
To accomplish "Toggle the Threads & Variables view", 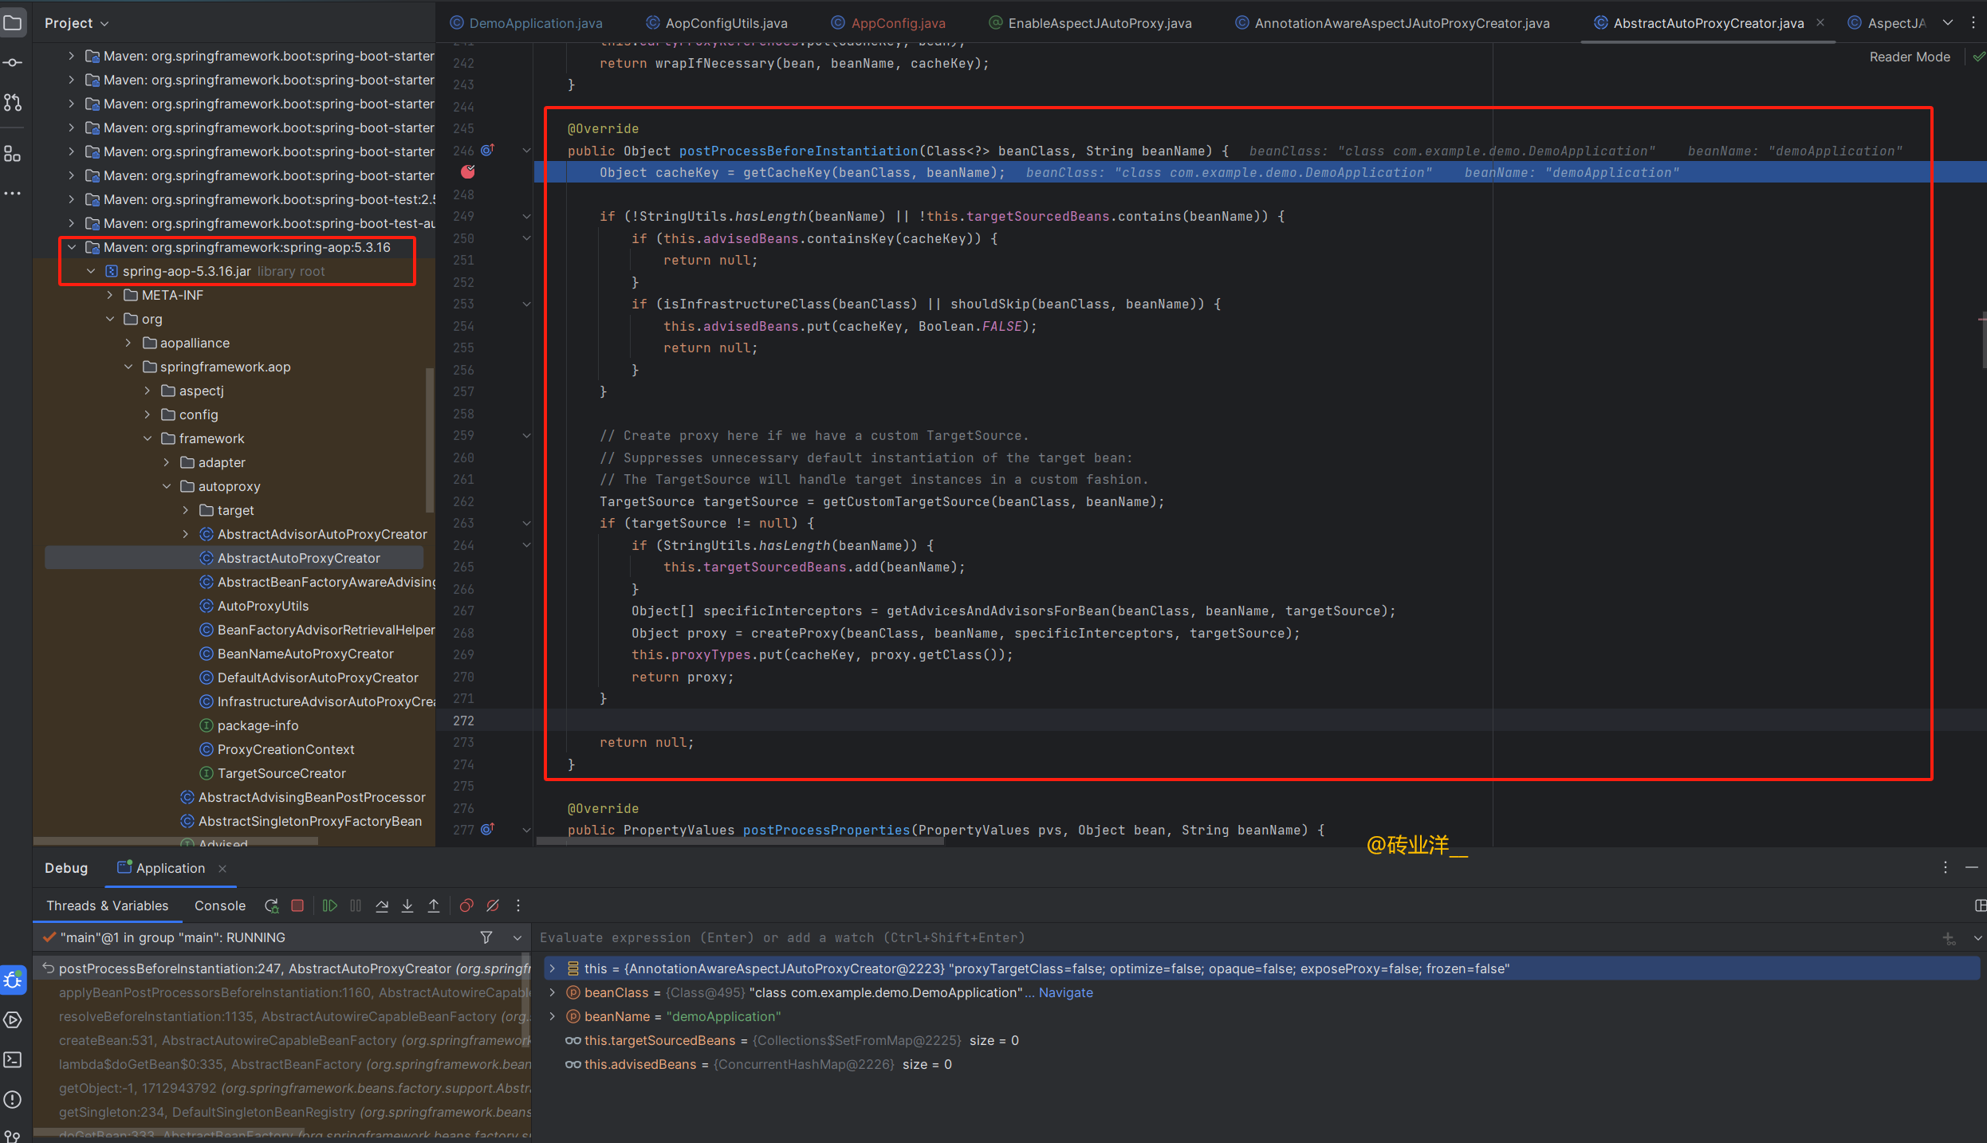I will (108, 905).
